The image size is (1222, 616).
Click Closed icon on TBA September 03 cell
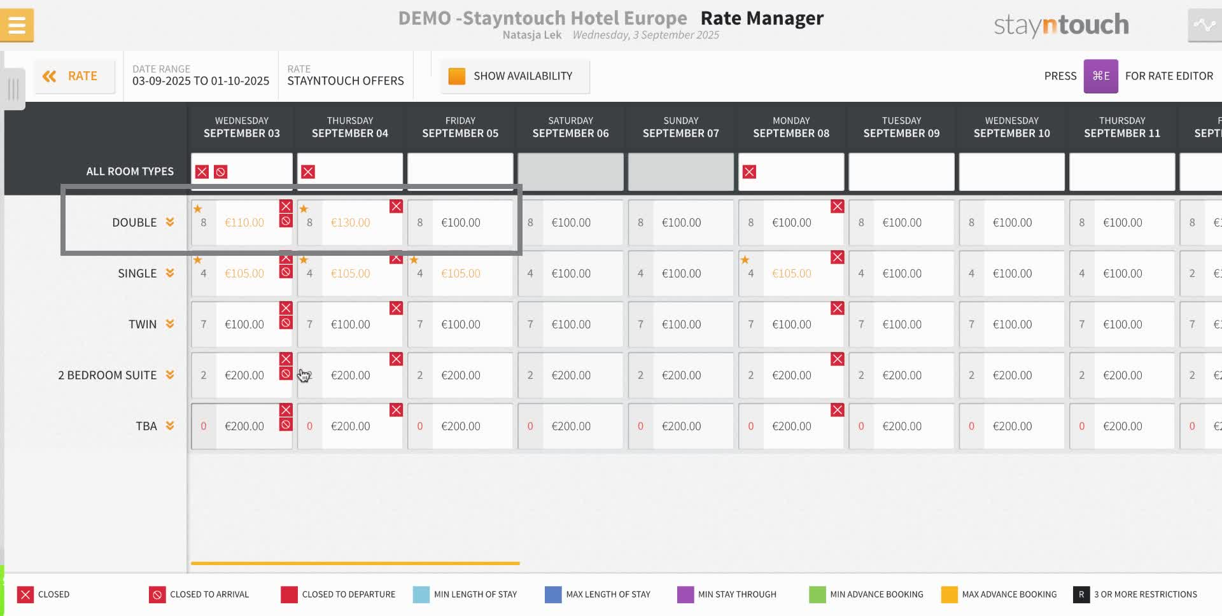pyautogui.click(x=286, y=410)
